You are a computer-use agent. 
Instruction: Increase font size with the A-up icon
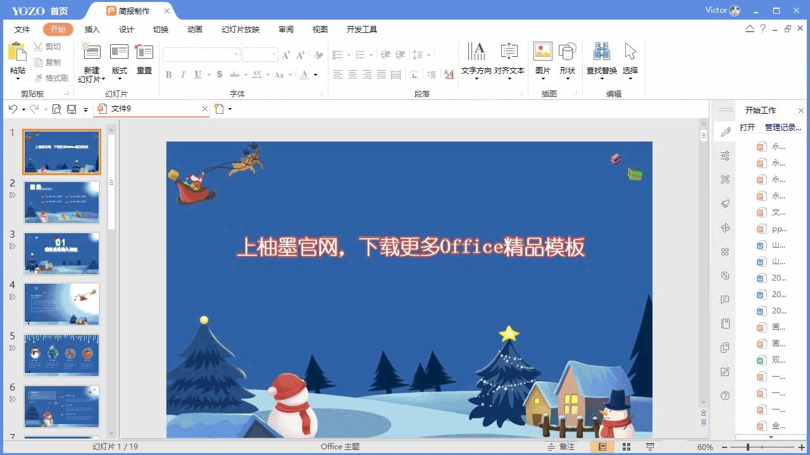286,55
